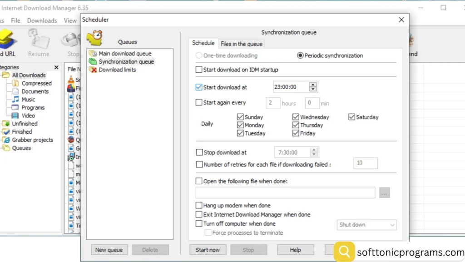This screenshot has height=262, width=465.
Task: Select the Periodic synchronization radio button
Action: pyautogui.click(x=300, y=55)
